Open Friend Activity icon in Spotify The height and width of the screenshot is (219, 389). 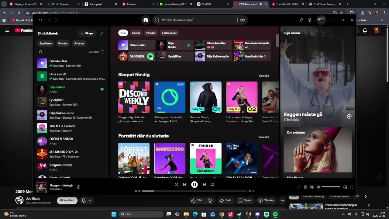(x=310, y=20)
